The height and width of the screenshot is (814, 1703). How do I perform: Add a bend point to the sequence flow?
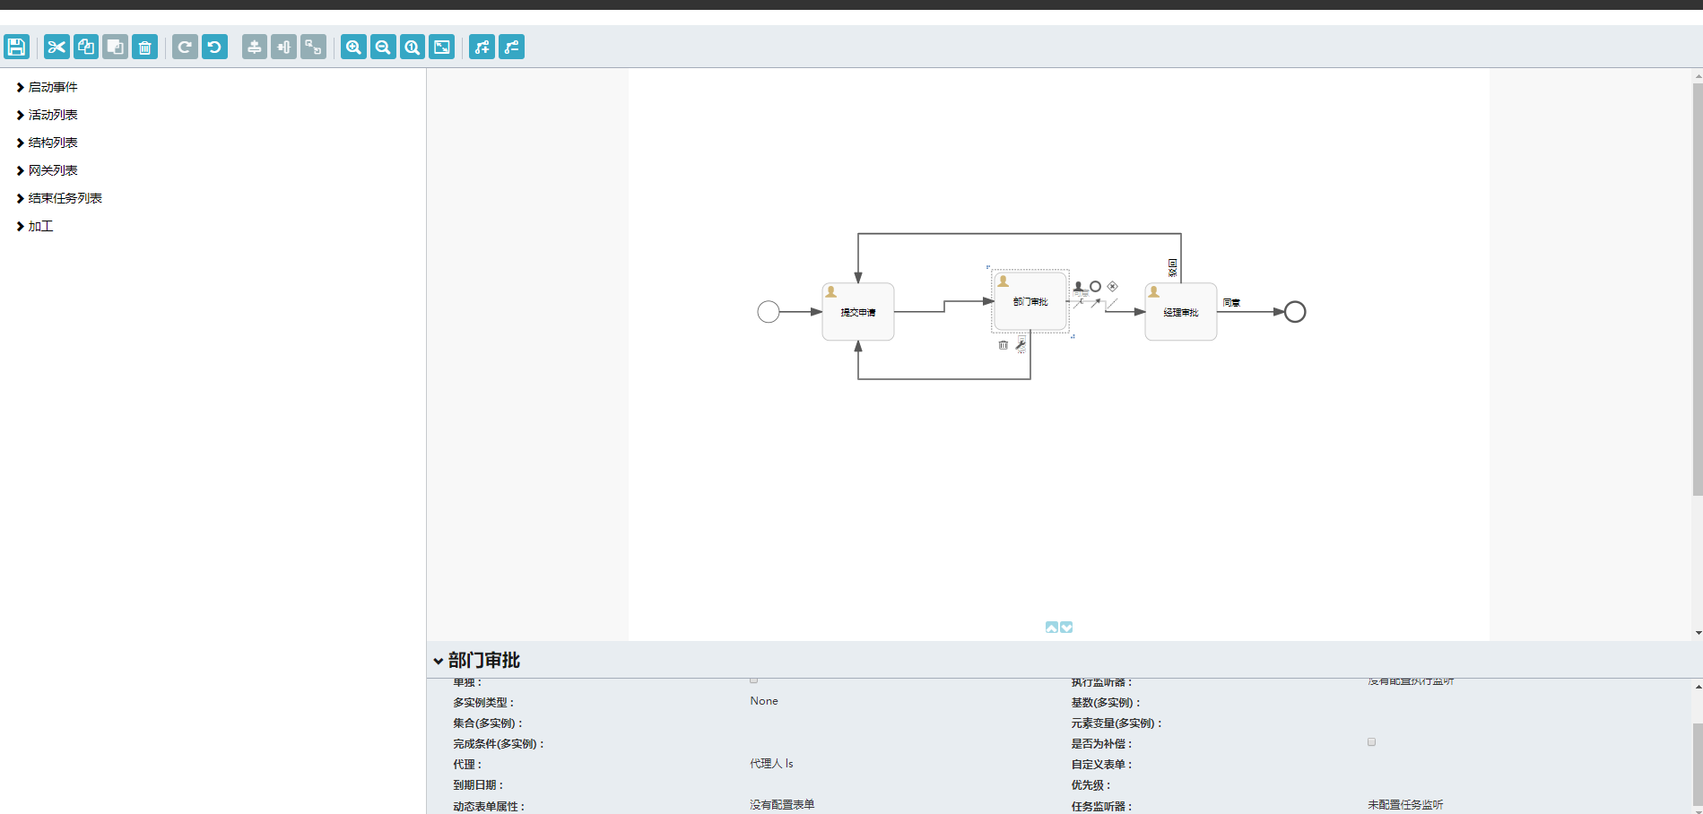click(x=482, y=47)
